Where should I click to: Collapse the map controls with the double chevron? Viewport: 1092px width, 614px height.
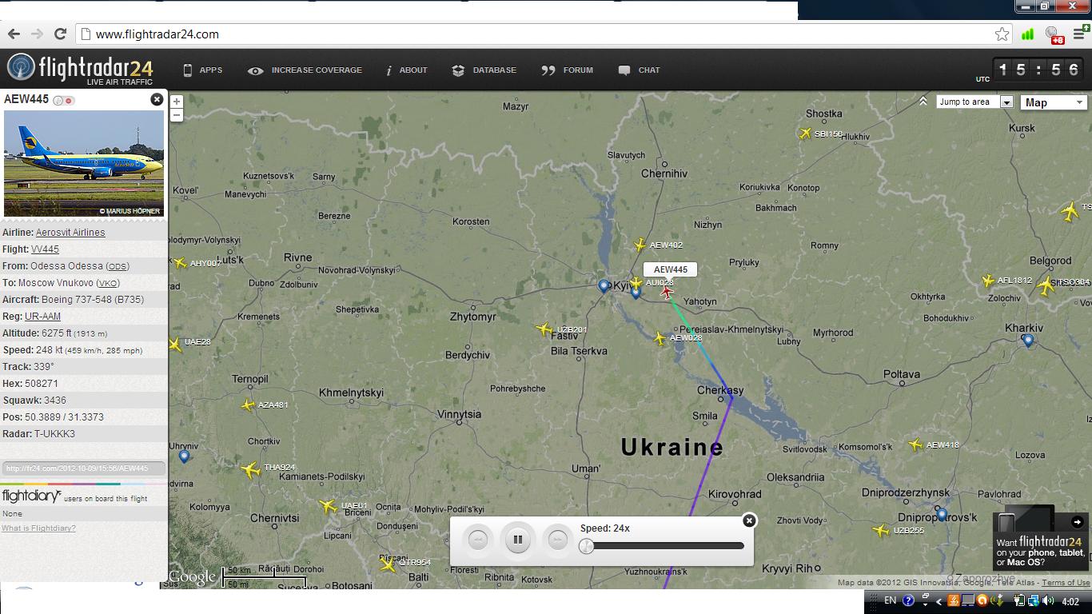click(x=923, y=102)
